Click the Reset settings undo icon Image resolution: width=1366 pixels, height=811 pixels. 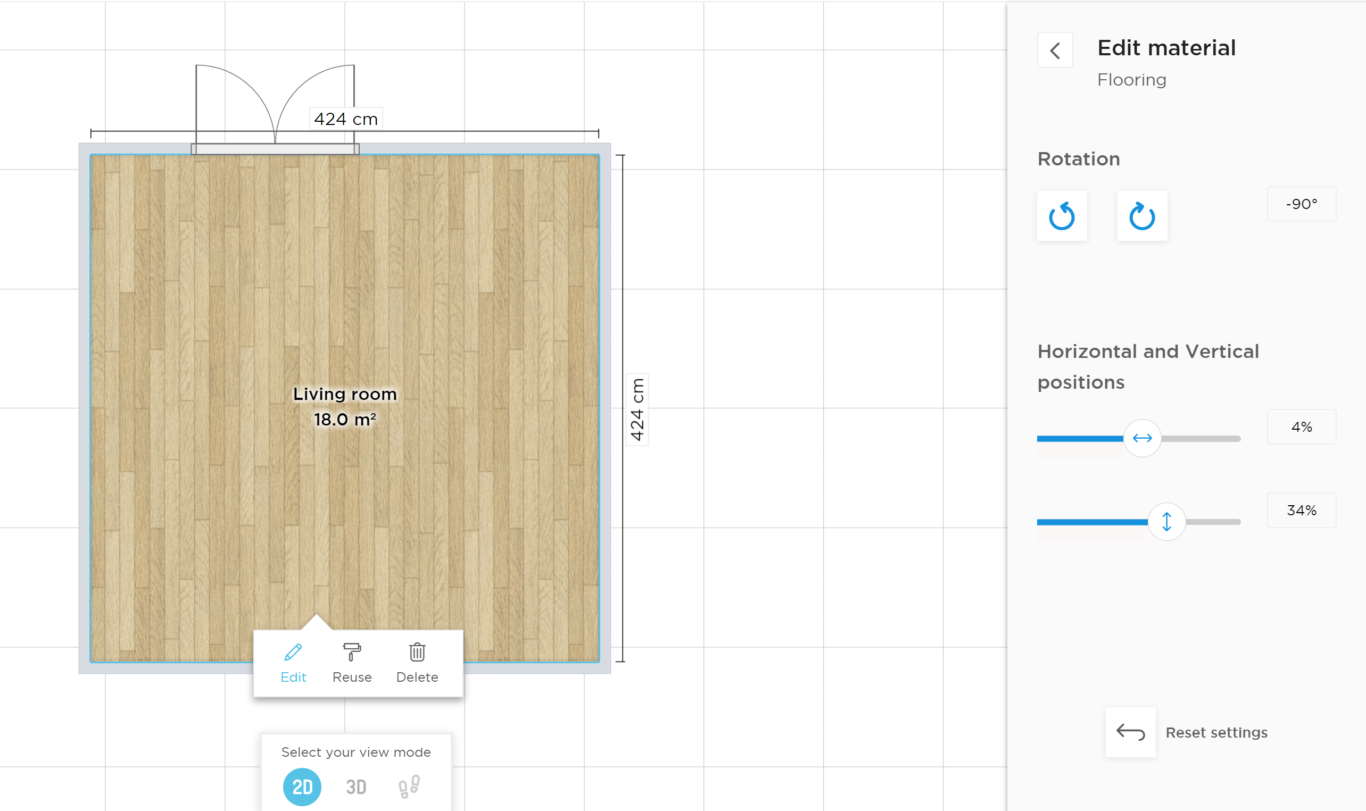pyautogui.click(x=1130, y=732)
